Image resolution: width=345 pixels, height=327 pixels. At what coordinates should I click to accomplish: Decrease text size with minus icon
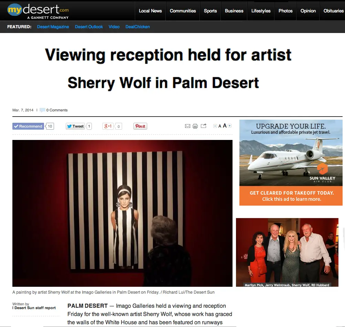pyautogui.click(x=215, y=126)
